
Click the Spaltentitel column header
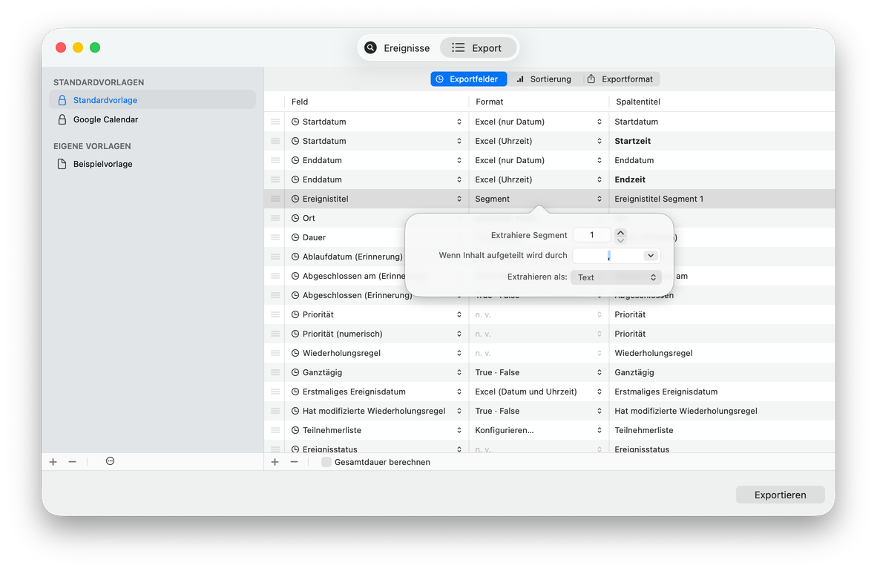638,102
